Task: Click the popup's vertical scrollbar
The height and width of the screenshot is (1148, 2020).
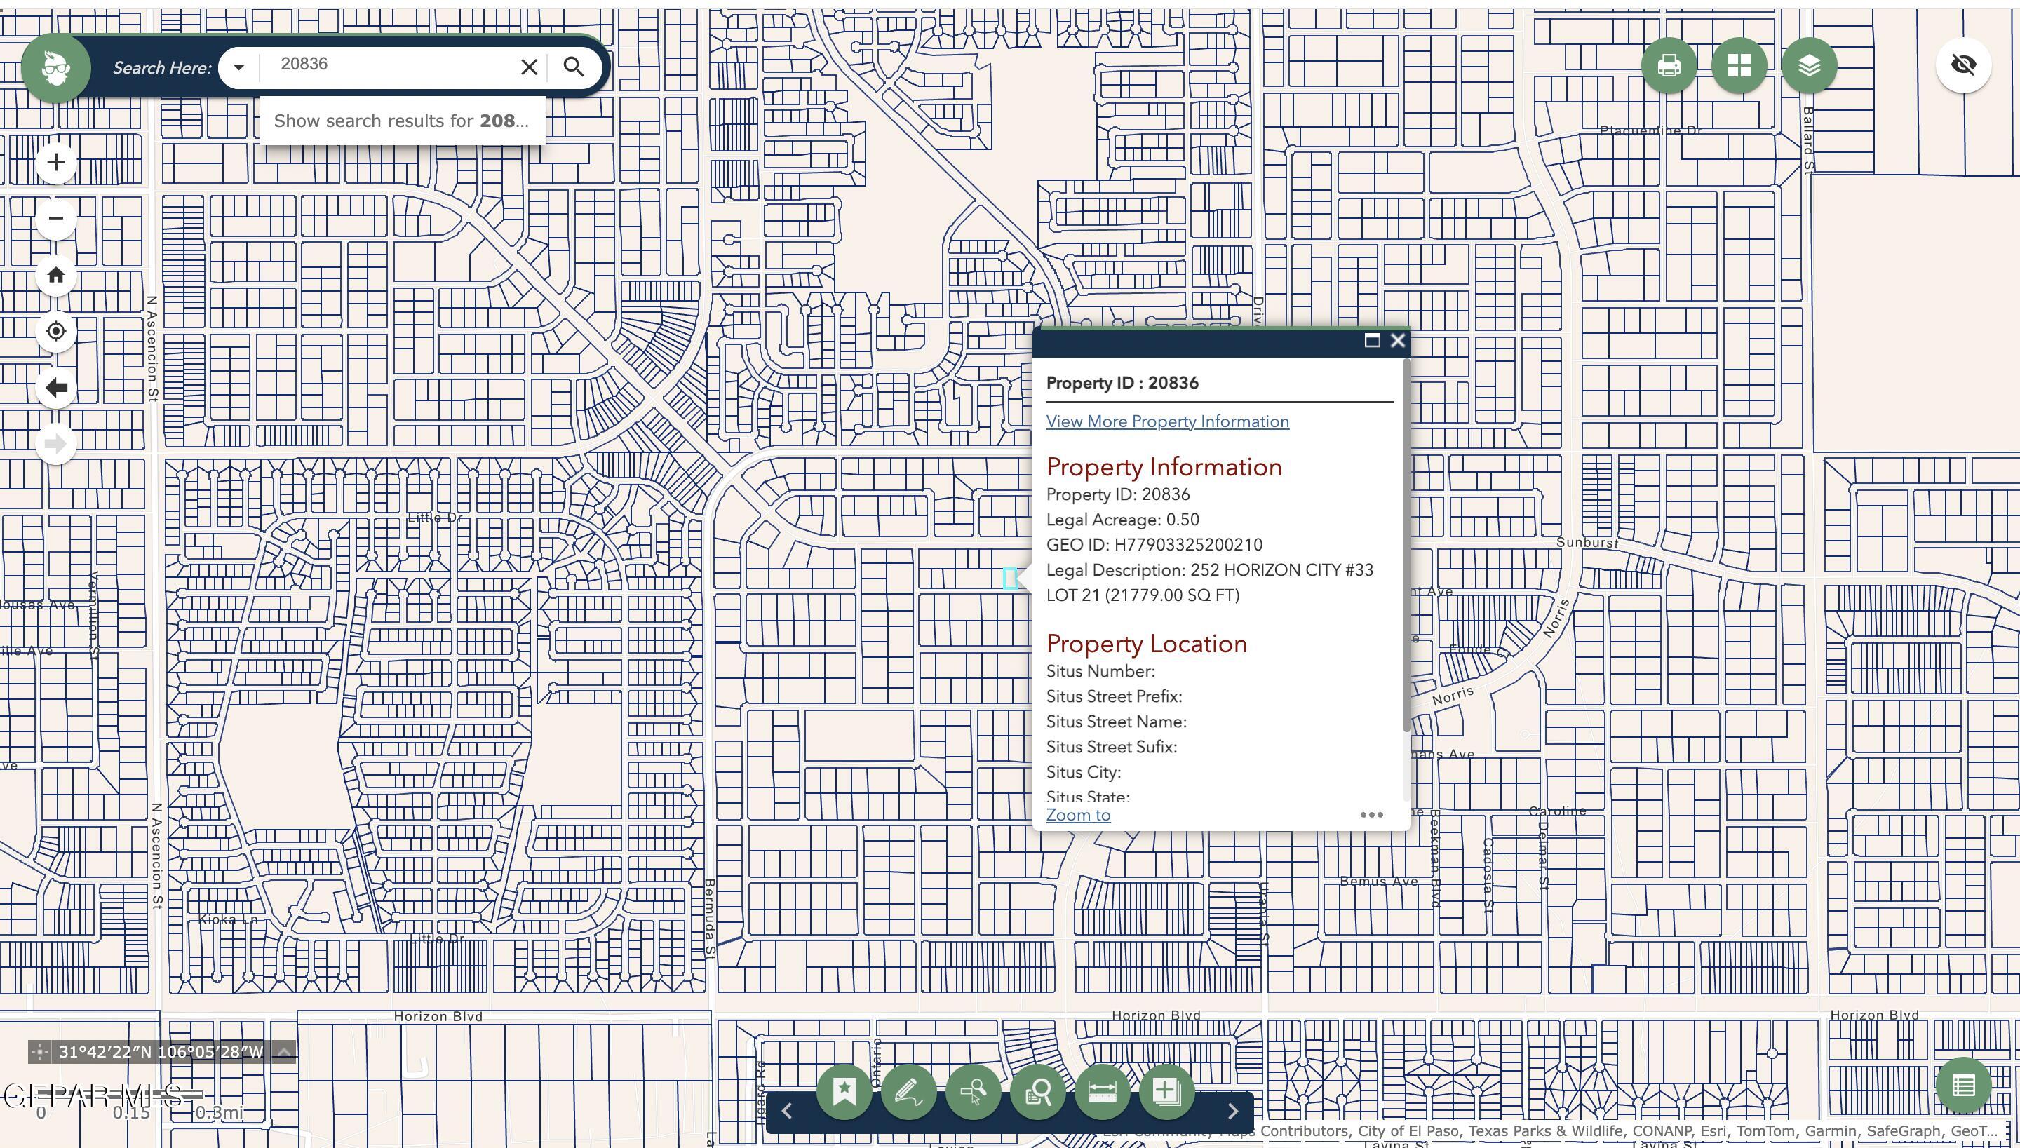Action: [x=1405, y=544]
